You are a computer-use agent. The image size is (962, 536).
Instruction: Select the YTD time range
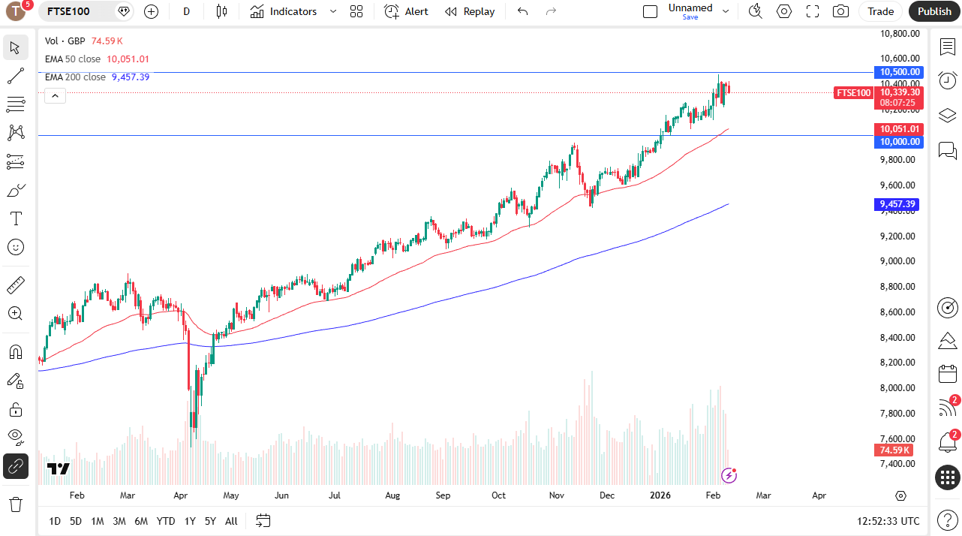click(166, 521)
